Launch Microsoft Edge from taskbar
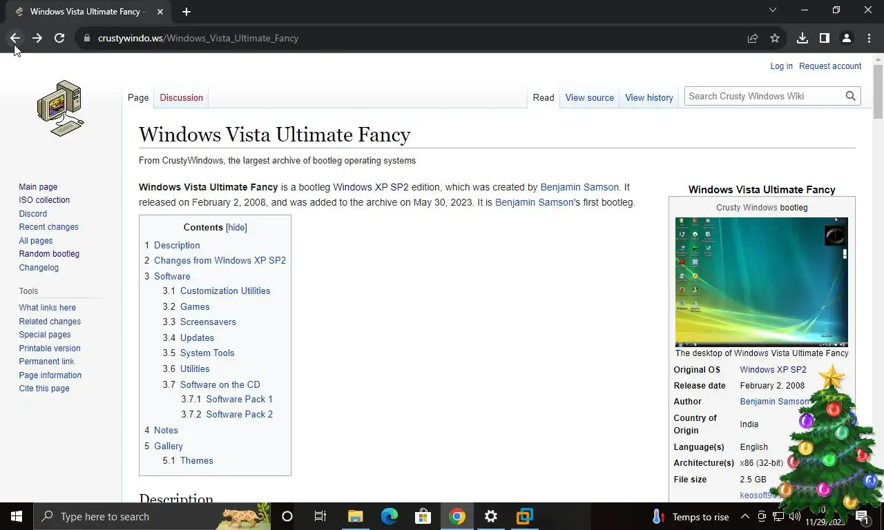Screen dimensions: 884x530 coord(390,516)
